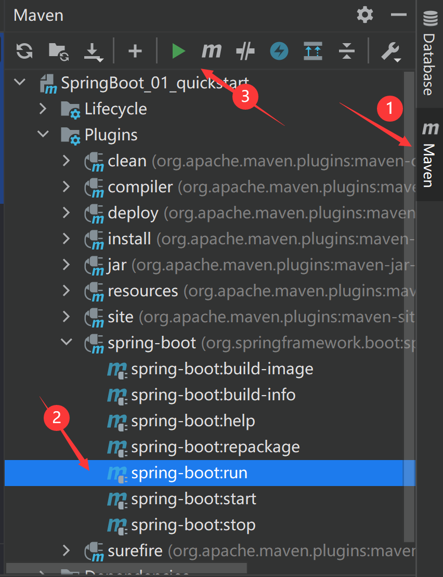Expand the Lifecycle node

point(43,109)
